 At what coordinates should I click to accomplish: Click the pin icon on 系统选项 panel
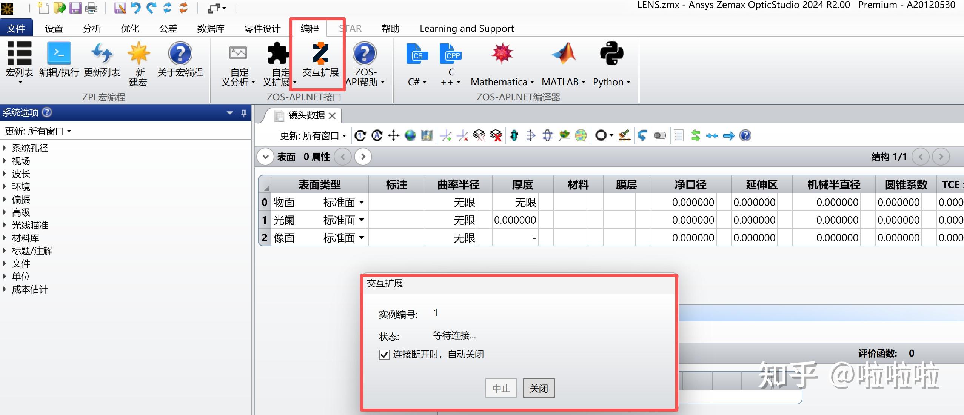(x=245, y=113)
